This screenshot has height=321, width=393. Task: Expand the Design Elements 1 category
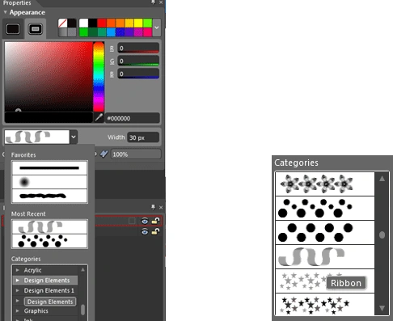coord(18,290)
